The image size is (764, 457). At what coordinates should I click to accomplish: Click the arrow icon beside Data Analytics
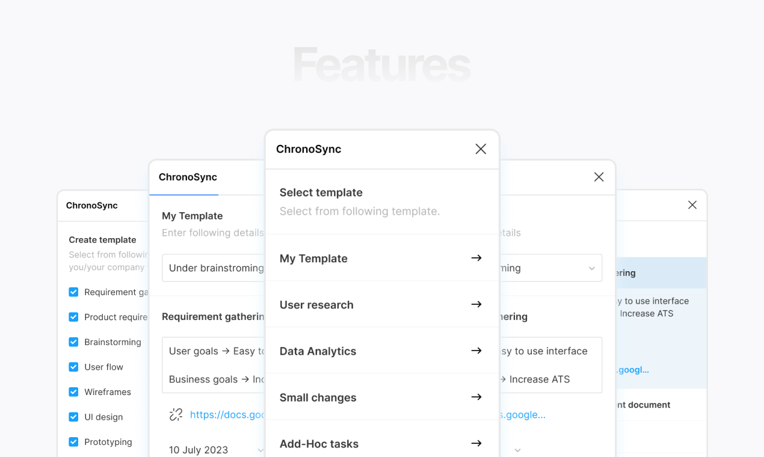click(476, 351)
